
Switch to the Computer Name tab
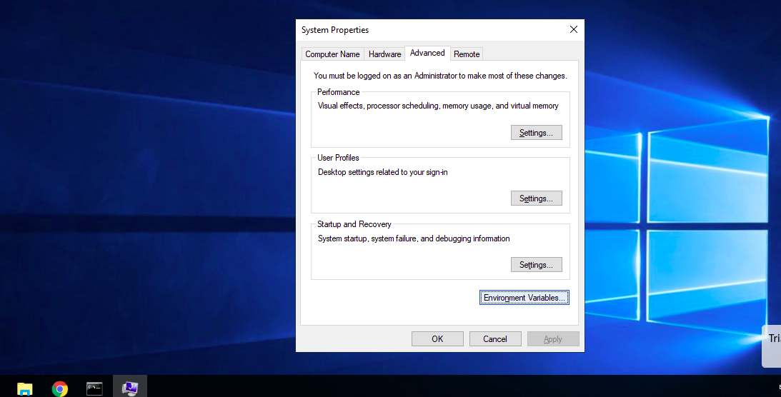click(x=332, y=54)
